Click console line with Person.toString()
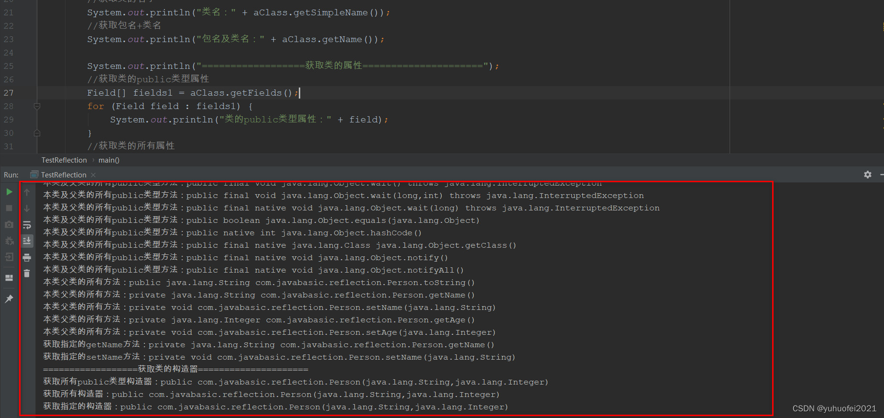 pyautogui.click(x=259, y=283)
